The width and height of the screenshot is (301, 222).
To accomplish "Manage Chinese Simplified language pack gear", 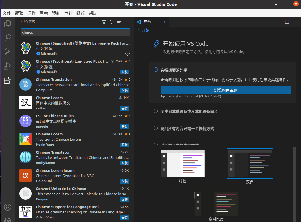I will point(127,54).
